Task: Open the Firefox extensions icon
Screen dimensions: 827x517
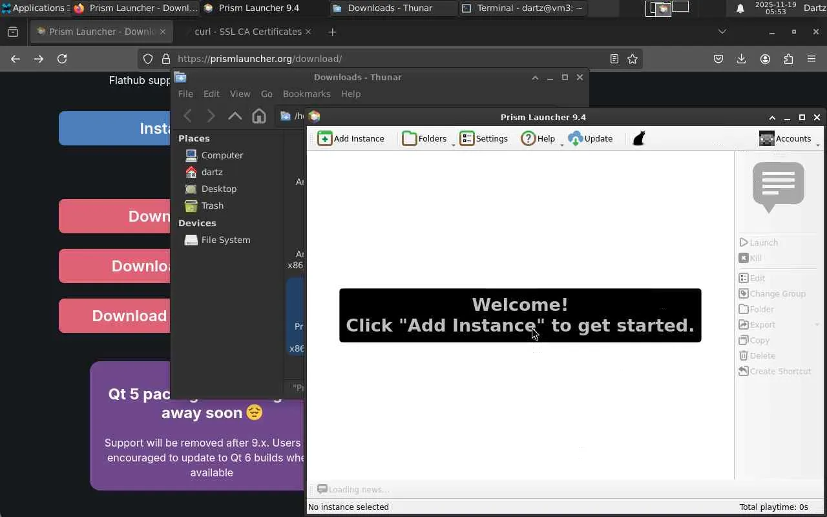Action: click(788, 59)
